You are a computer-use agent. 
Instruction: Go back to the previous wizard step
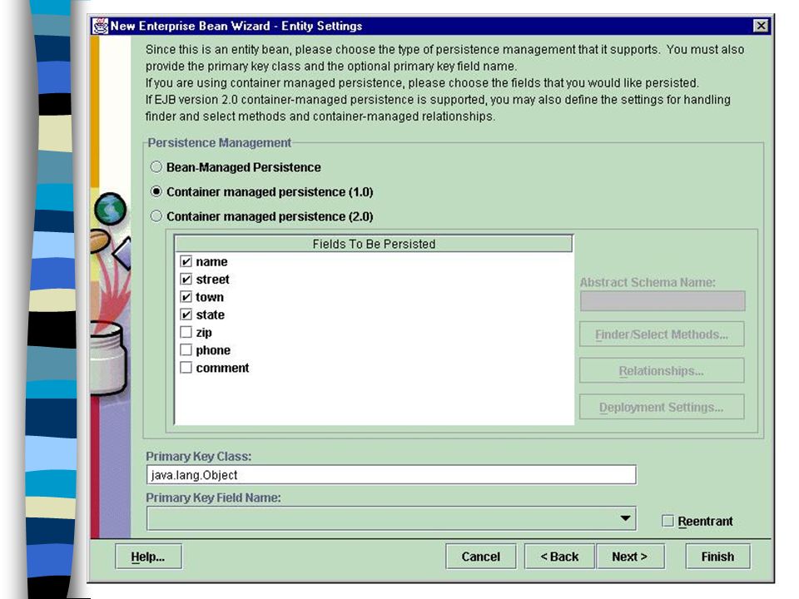(x=559, y=557)
